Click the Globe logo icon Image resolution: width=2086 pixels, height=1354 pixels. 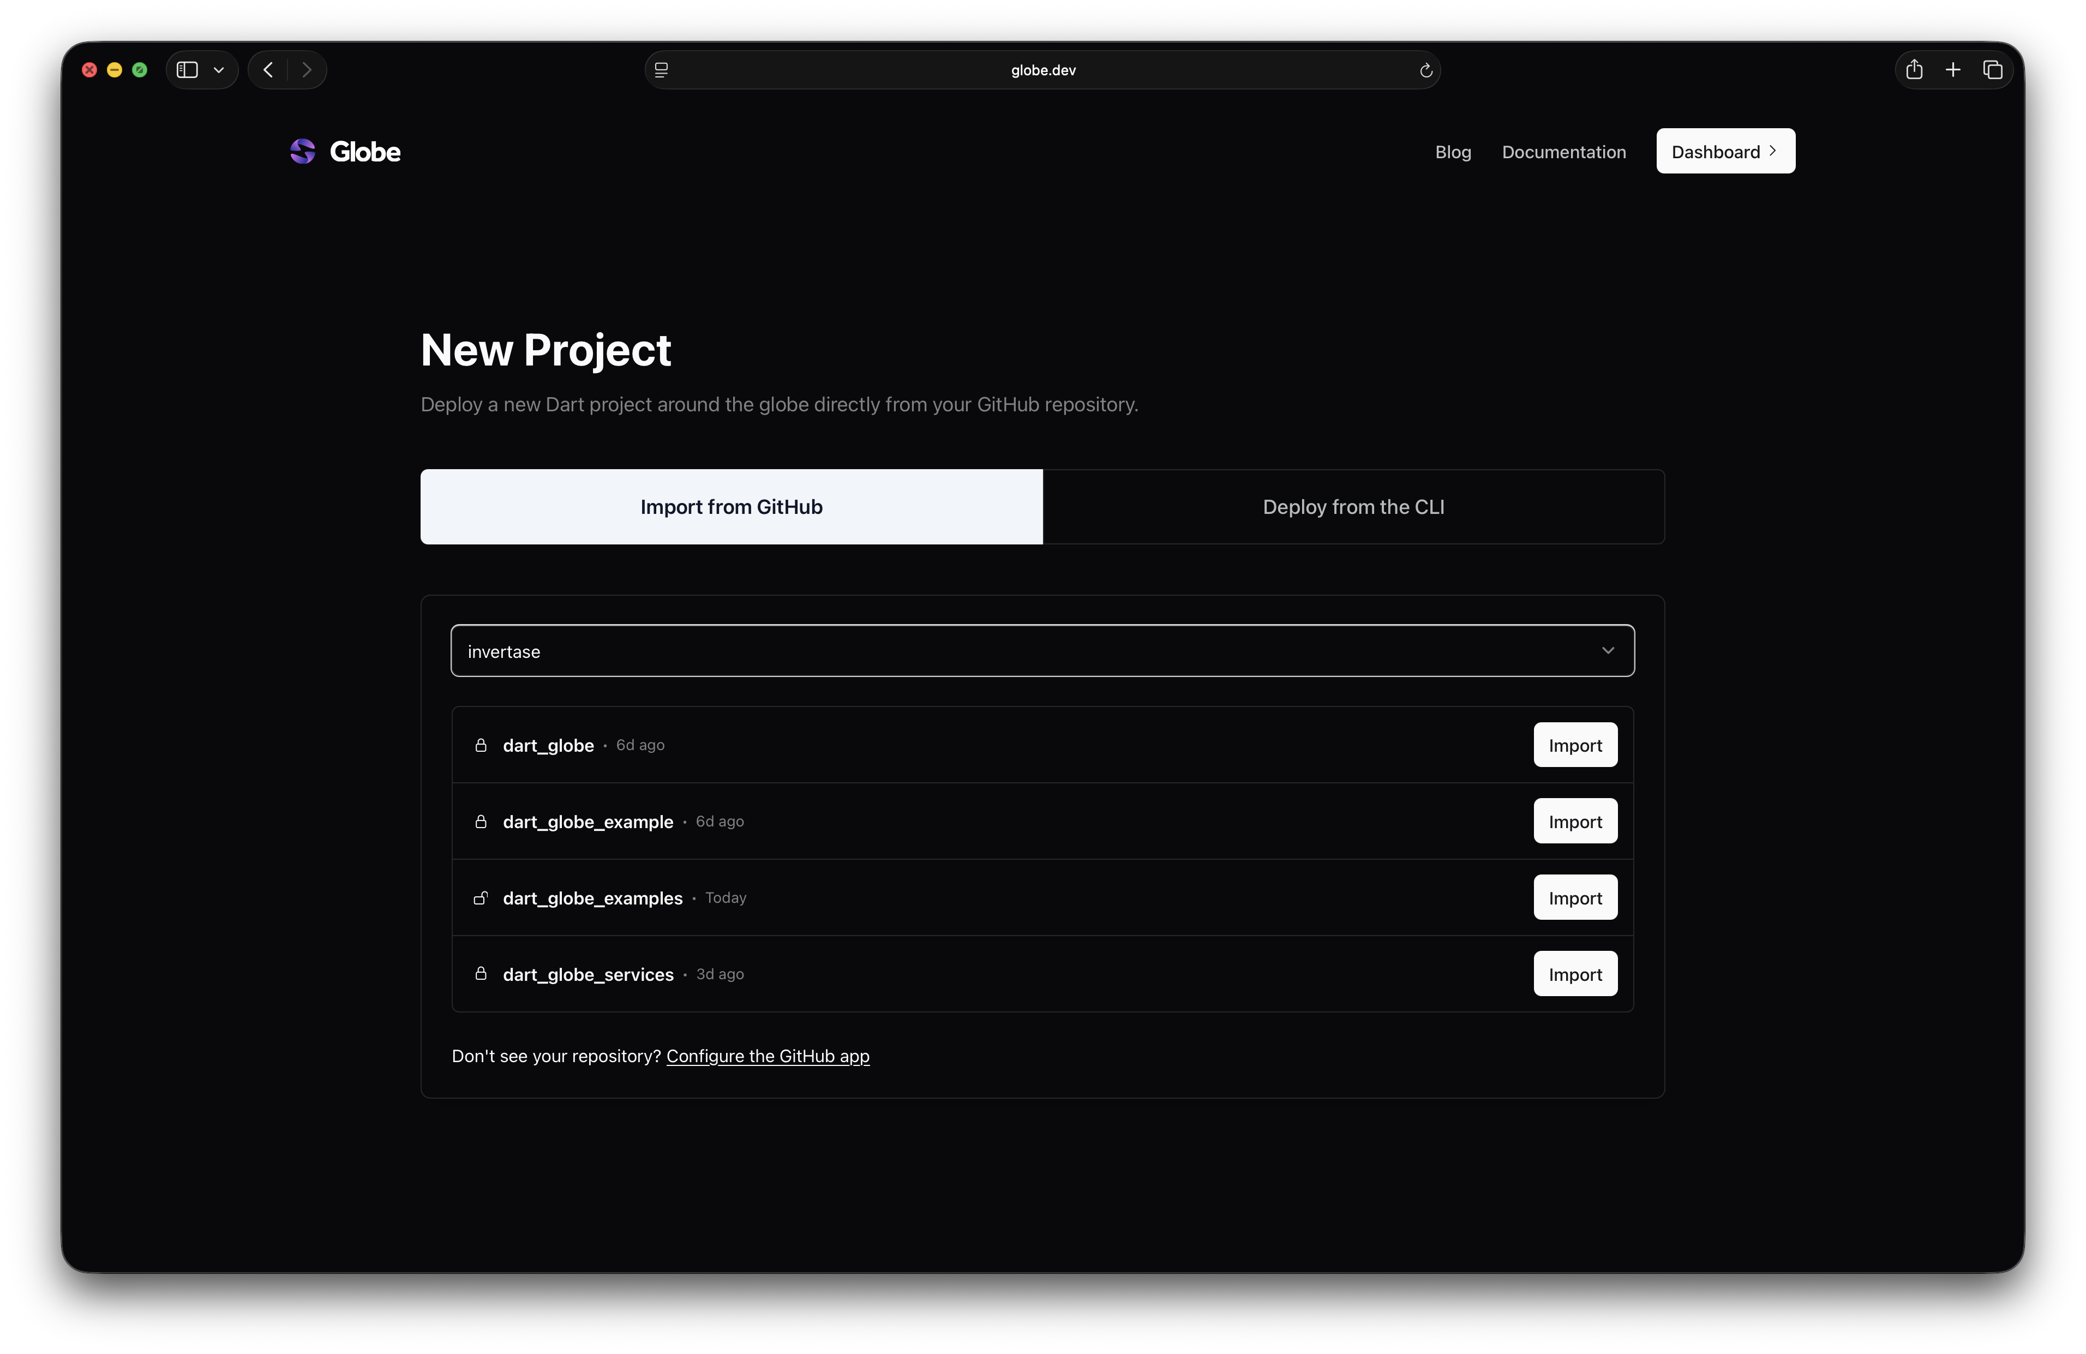coord(302,152)
